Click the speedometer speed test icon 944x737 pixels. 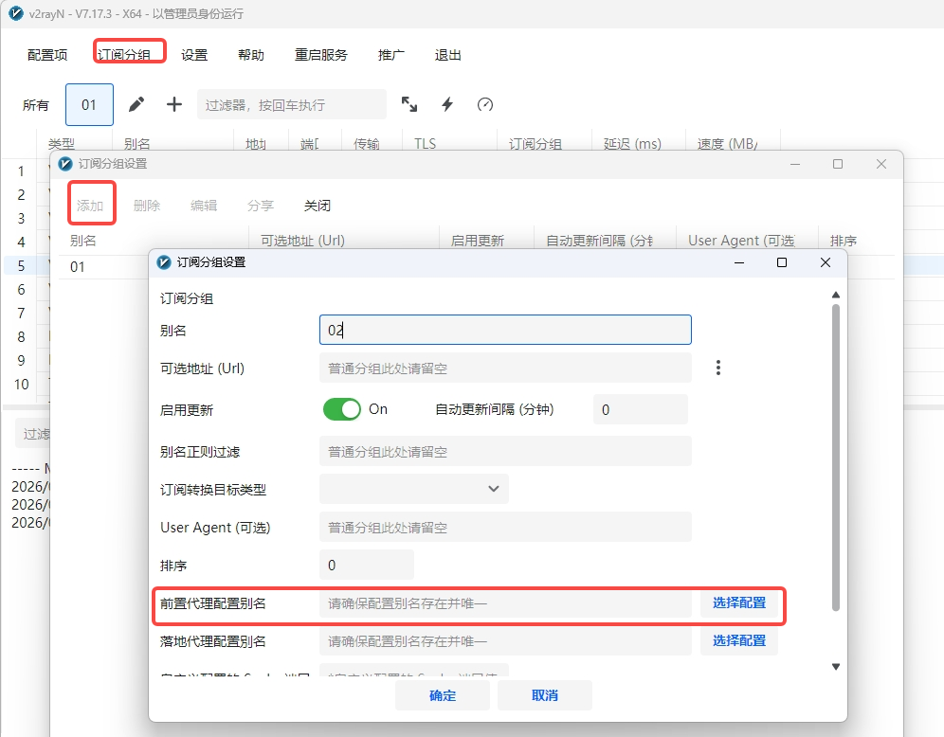[x=485, y=105]
